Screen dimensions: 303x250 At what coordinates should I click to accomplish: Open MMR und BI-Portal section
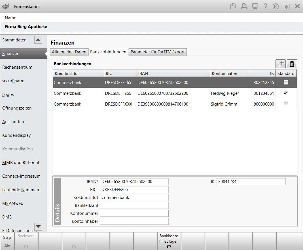click(x=20, y=163)
